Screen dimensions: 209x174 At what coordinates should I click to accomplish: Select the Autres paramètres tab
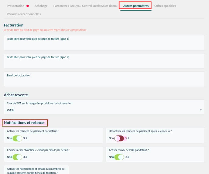[x=136, y=6]
